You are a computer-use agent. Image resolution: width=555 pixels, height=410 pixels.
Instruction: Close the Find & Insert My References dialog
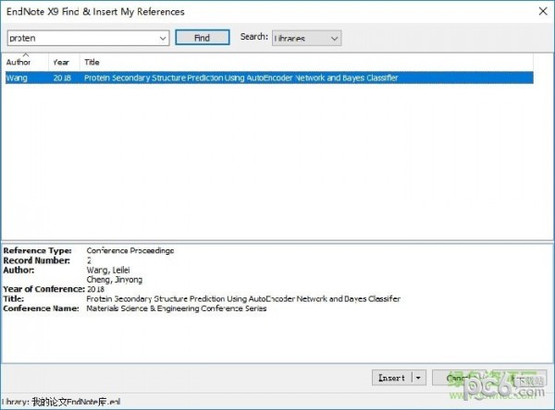point(543,11)
